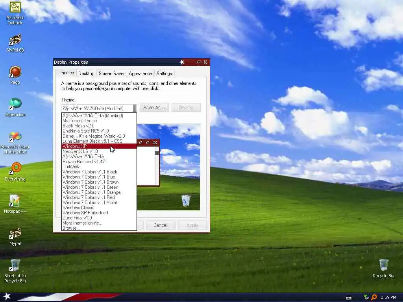403x302 pixels.
Task: Close the Display Properties dialog
Action: click(205, 62)
